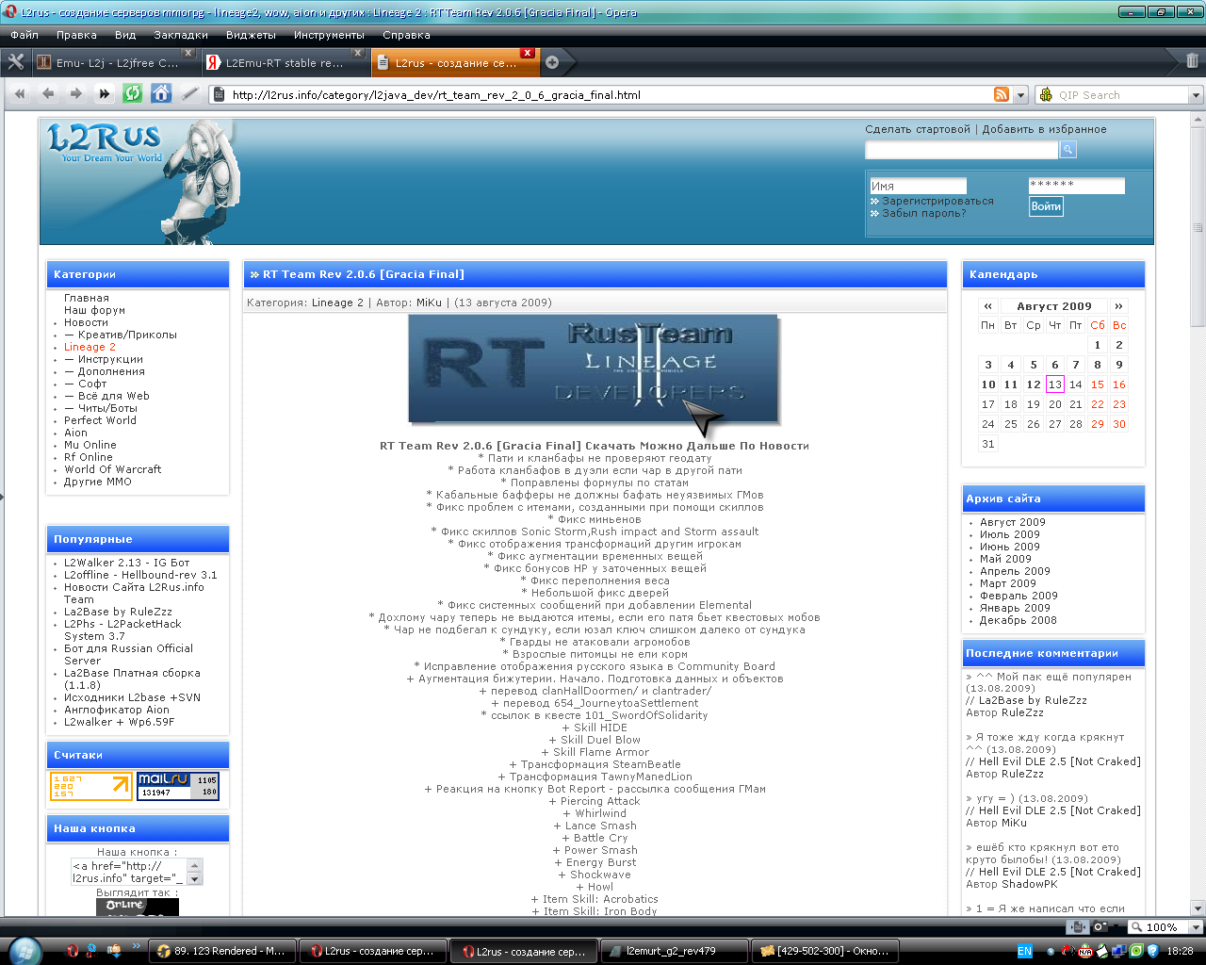
Task: Click the blue shield tray icon
Action: click(x=1152, y=952)
